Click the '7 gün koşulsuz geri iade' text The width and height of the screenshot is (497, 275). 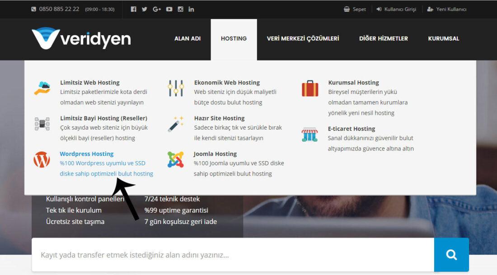181,222
